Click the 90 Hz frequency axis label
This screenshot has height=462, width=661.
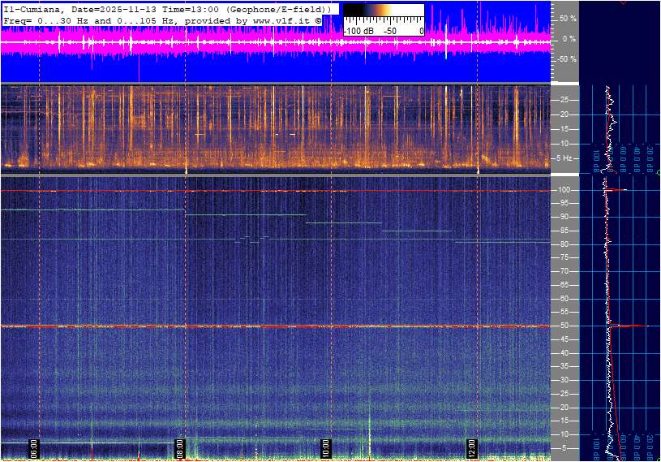[564, 218]
